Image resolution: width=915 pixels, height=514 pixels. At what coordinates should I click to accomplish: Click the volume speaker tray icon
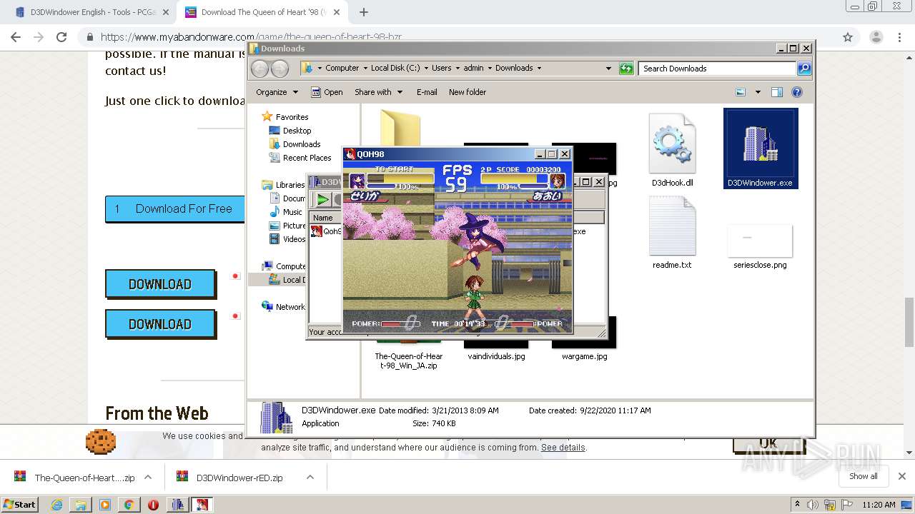(813, 505)
